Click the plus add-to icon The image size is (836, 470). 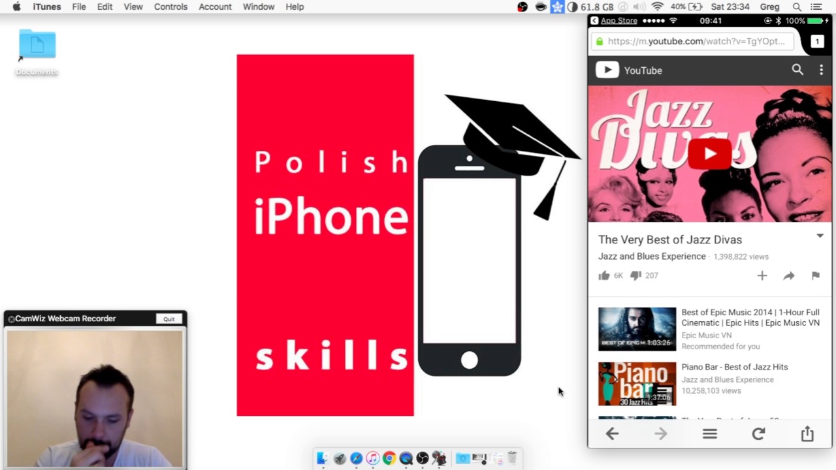tap(762, 275)
